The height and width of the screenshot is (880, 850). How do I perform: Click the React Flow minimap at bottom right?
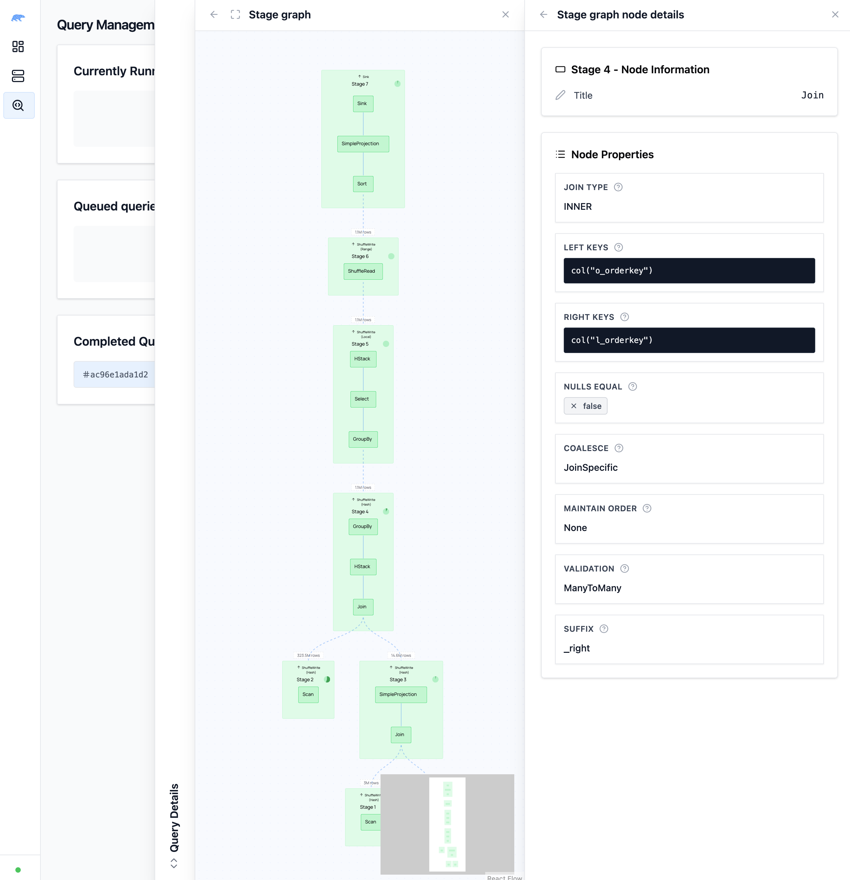click(447, 823)
